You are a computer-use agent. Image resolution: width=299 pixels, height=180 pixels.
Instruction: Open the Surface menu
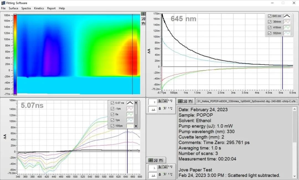click(x=13, y=8)
